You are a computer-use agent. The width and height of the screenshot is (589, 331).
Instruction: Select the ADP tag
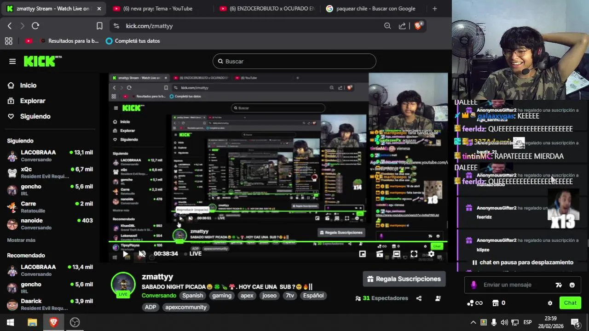click(x=150, y=307)
